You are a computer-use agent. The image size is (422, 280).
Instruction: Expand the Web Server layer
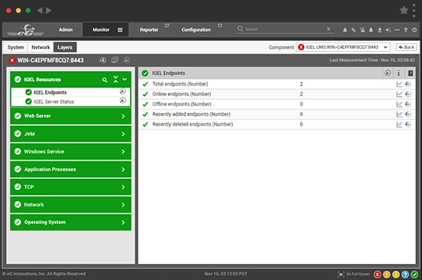123,117
